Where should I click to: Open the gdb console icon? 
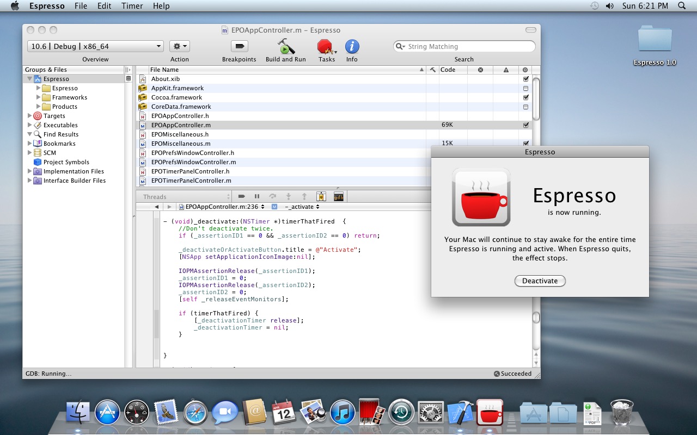coord(338,197)
